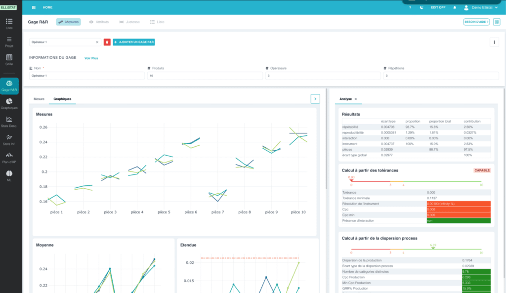Click the reproductibilité row label
The width and height of the screenshot is (506, 293).
[353, 132]
